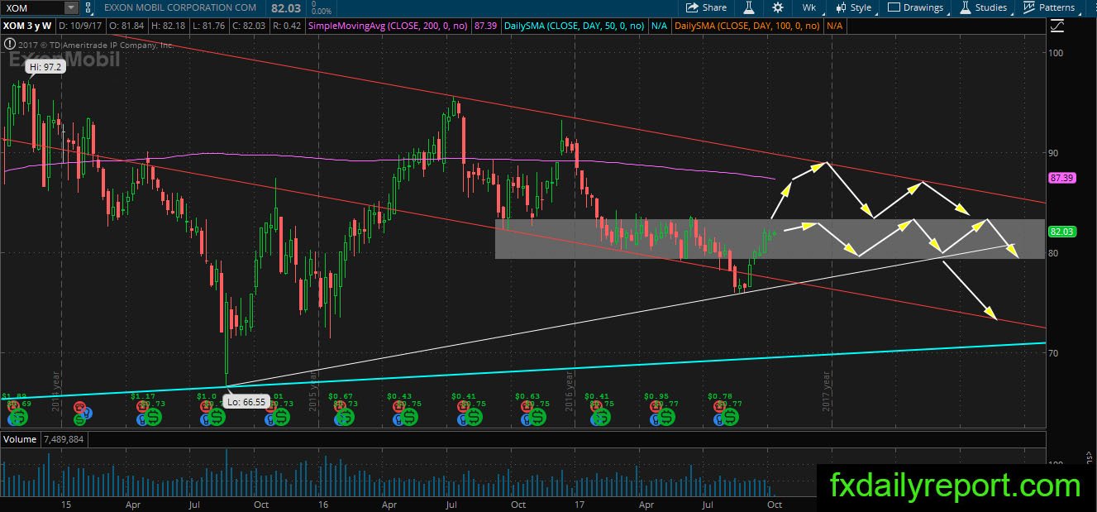Click the O: 81.84 open value
This screenshot has width=1097, height=512.
pos(127,26)
